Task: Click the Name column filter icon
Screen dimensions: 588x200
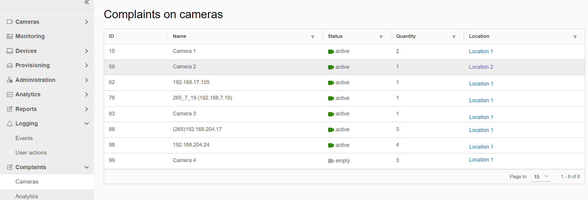Action: pos(313,37)
